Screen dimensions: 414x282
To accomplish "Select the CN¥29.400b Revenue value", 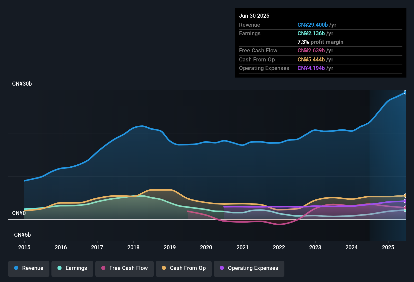I will coord(313,25).
